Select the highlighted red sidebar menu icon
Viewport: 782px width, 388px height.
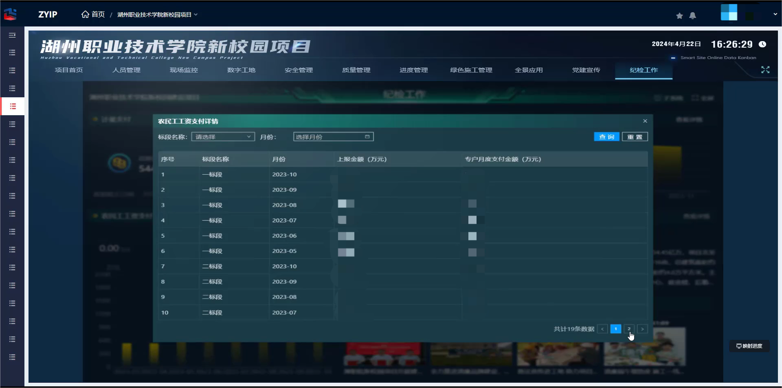[13, 106]
